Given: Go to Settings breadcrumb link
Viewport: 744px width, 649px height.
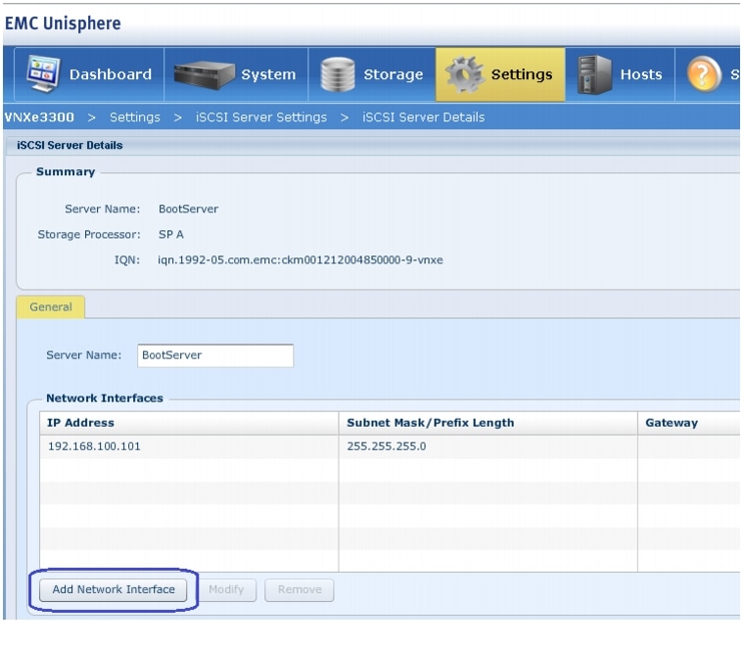Looking at the screenshot, I should tap(135, 117).
